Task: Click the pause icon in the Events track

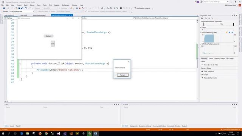Action: point(203,29)
